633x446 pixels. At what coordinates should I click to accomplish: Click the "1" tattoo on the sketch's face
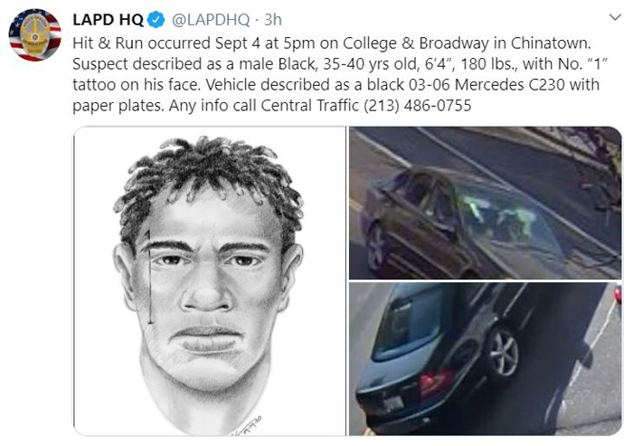[x=149, y=277]
